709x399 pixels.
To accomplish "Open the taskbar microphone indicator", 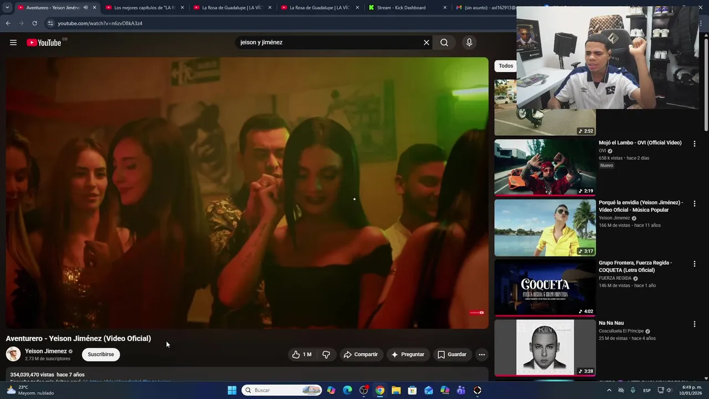I will 633,390.
